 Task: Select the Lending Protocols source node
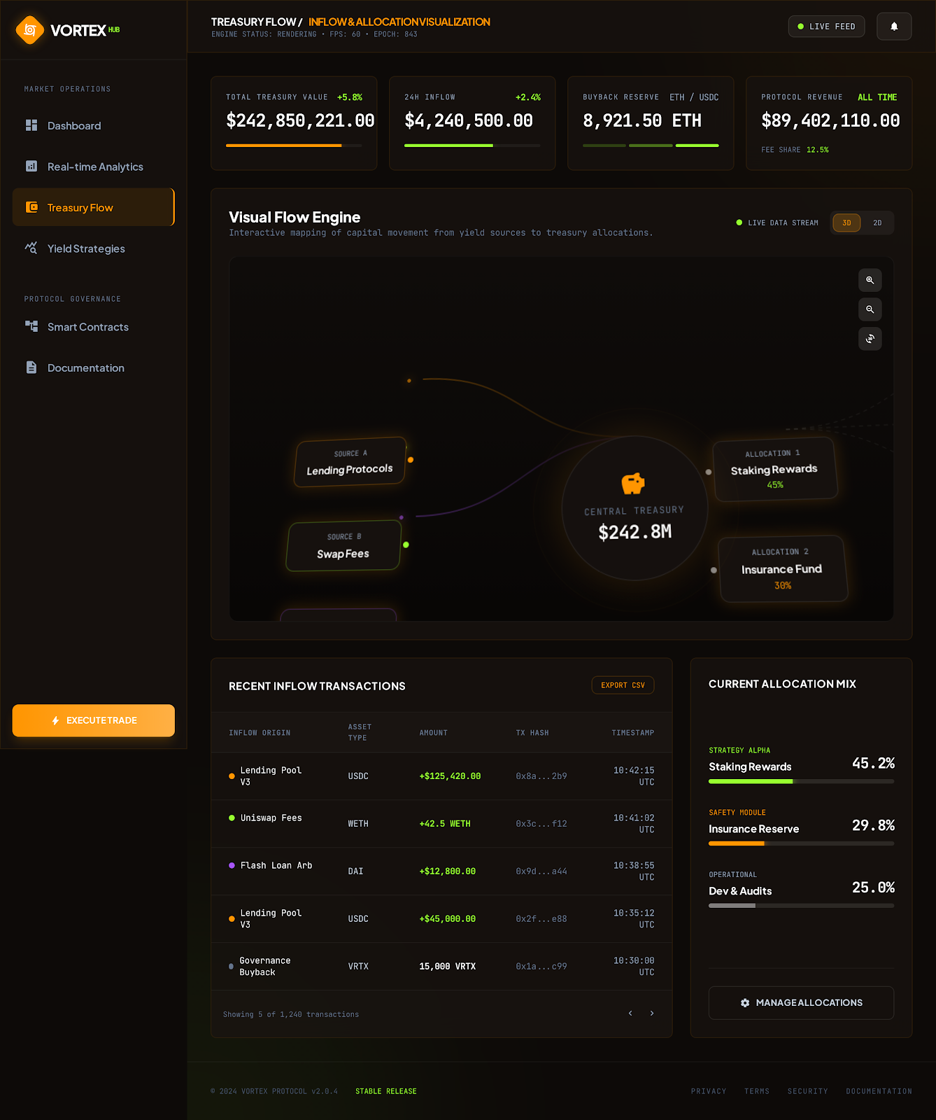(350, 462)
